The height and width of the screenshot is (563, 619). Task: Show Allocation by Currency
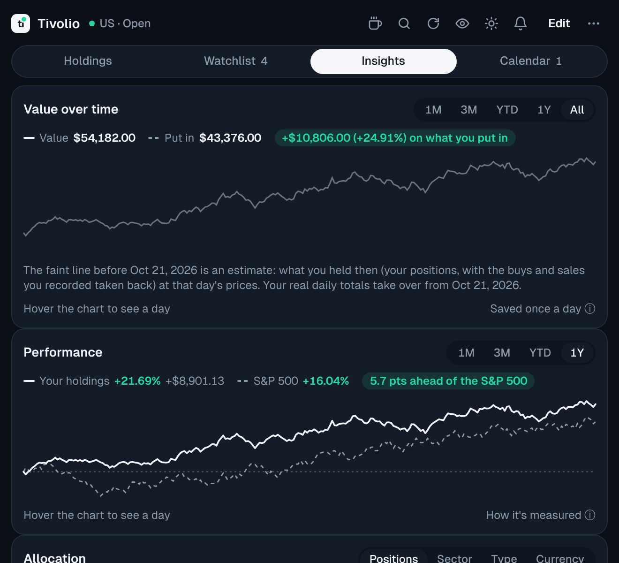(560, 558)
